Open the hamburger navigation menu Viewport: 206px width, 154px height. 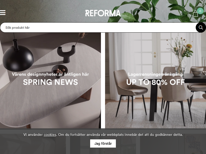coord(3,13)
